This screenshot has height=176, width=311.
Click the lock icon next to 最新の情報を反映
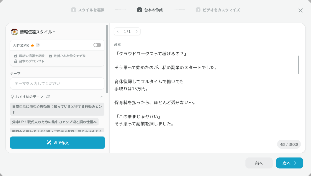(15, 56)
